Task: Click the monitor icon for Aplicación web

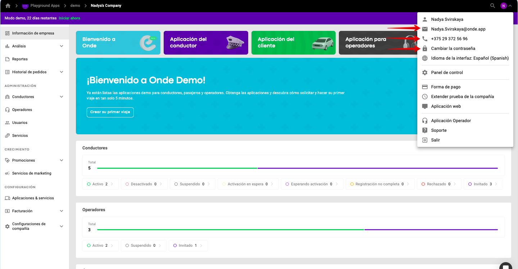Action: coord(425,106)
